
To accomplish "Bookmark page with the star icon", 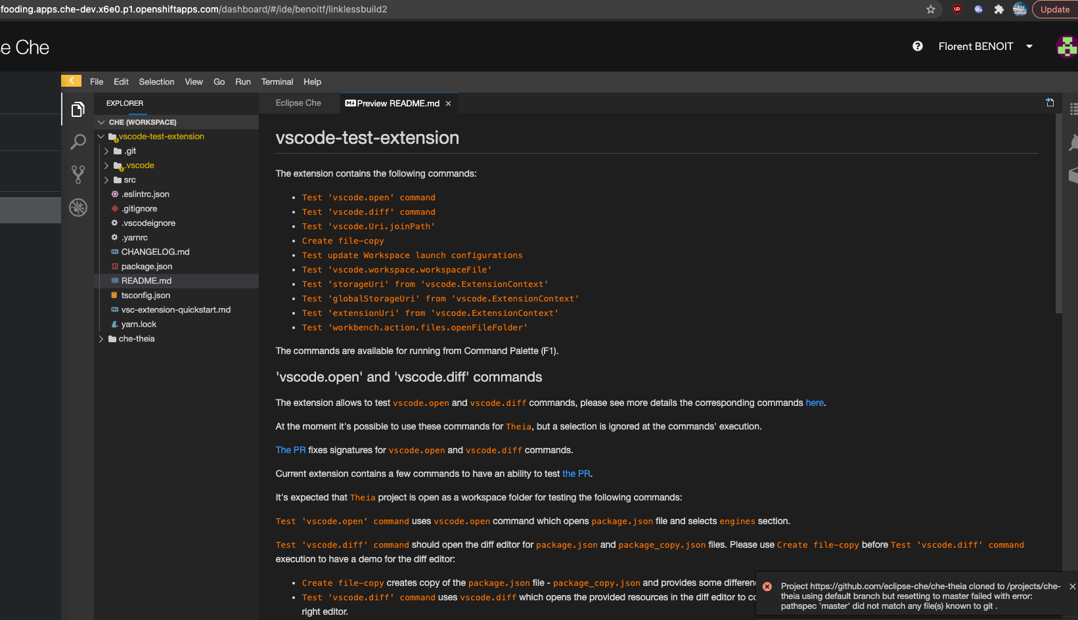I will click(930, 9).
